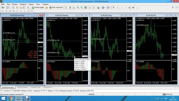Viewport: 179px width, 101px height.
Task: Click triangle beside EURUSD.Weekly chart label
Action: (47, 19)
